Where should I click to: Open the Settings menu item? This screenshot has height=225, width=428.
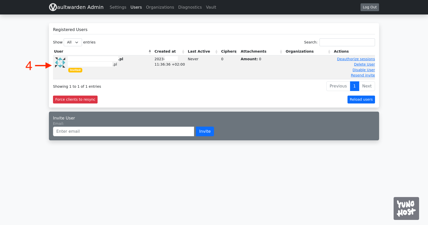[x=118, y=7]
